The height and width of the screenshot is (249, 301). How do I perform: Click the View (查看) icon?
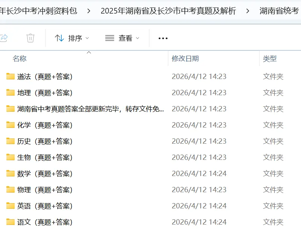109,38
